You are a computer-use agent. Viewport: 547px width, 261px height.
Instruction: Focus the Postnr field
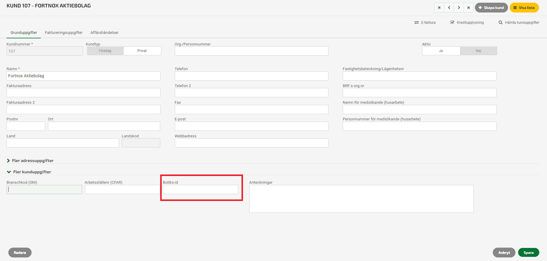click(x=26, y=126)
